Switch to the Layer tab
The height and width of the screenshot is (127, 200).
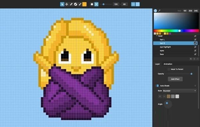tap(157, 64)
